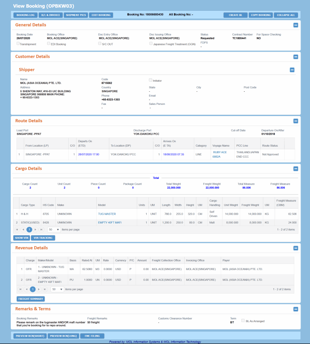Image resolution: width=310 pixels, height=344 pixels.
Task: Open the B/L & Invoice view
Action: click(50, 15)
